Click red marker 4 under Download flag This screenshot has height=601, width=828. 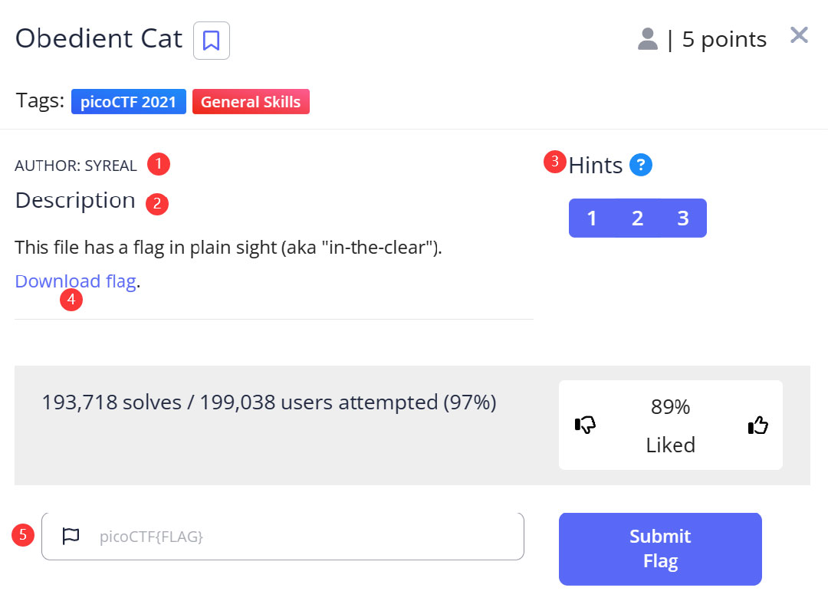pyautogui.click(x=71, y=300)
